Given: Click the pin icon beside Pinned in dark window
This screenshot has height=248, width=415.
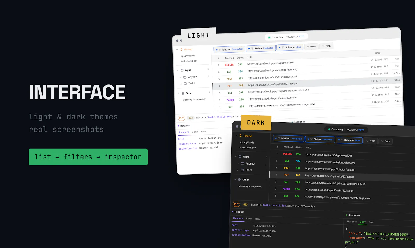Looking at the screenshot, I should 240,136.
